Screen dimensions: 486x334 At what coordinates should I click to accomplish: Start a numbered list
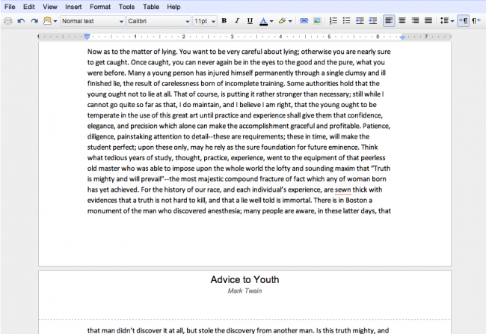coord(334,21)
